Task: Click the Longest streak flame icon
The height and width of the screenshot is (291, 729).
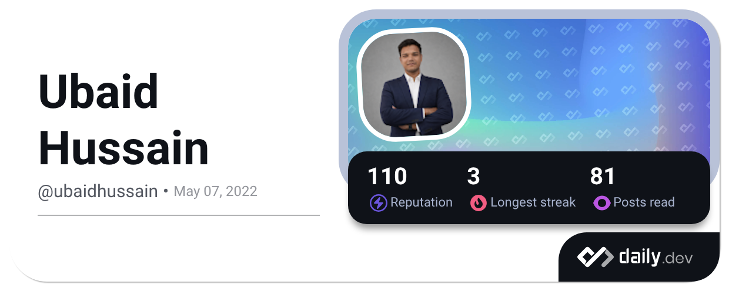Action: pyautogui.click(x=478, y=203)
